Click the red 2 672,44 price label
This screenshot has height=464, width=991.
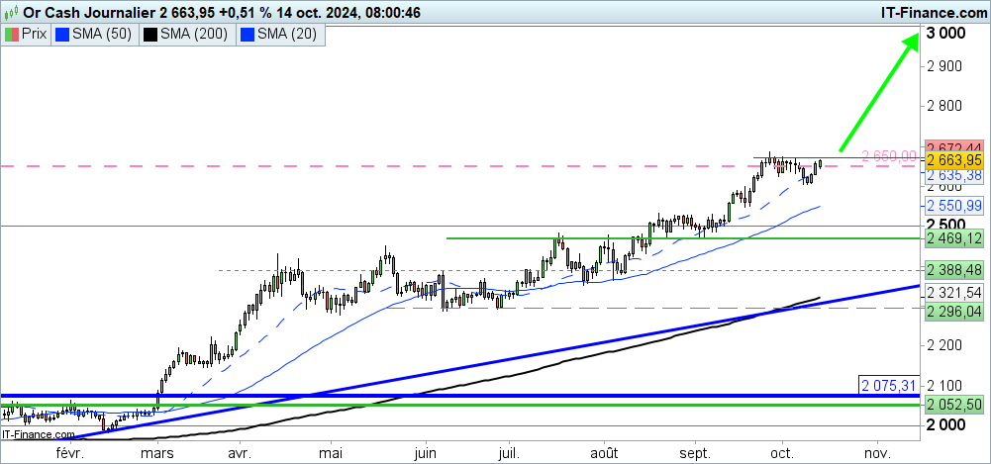tap(953, 146)
